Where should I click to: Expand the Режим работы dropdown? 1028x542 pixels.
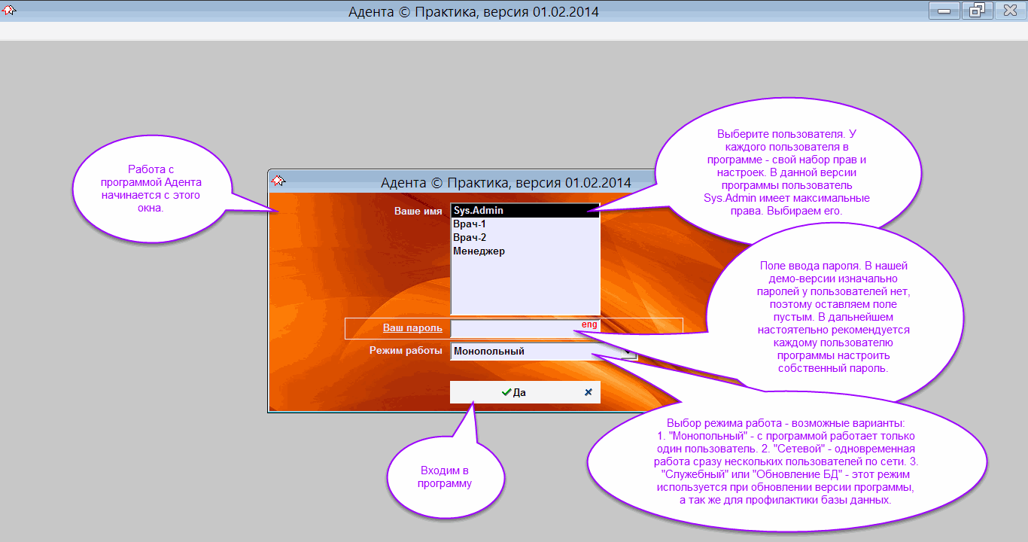point(628,351)
